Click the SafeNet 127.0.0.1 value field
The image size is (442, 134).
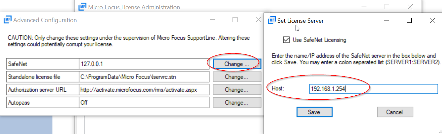point(144,64)
